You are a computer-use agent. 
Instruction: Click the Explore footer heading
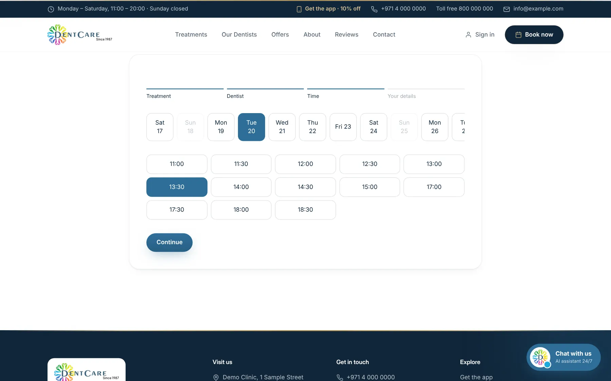pyautogui.click(x=470, y=362)
